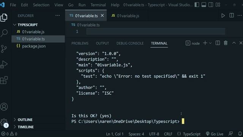Screen dimensions: 243x137
Task: Change the UTF-8 file encoding
Action: [154, 134]
